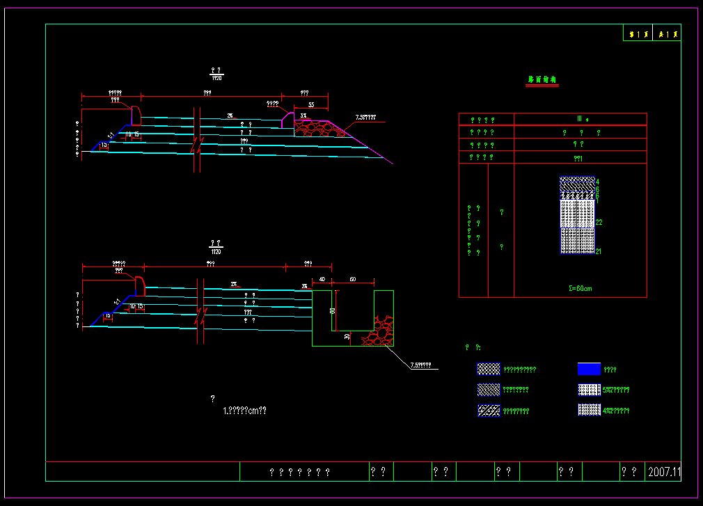703x506 pixels.
Task: Select the legend swatch labeled with 5%
Action: coord(589,390)
